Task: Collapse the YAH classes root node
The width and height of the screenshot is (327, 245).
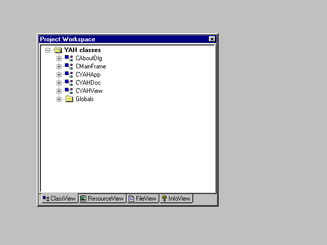Action: (x=48, y=50)
